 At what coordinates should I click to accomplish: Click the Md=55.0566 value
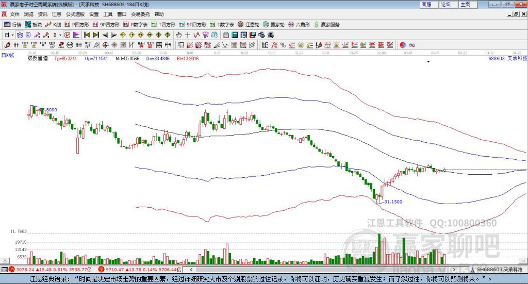pos(127,59)
